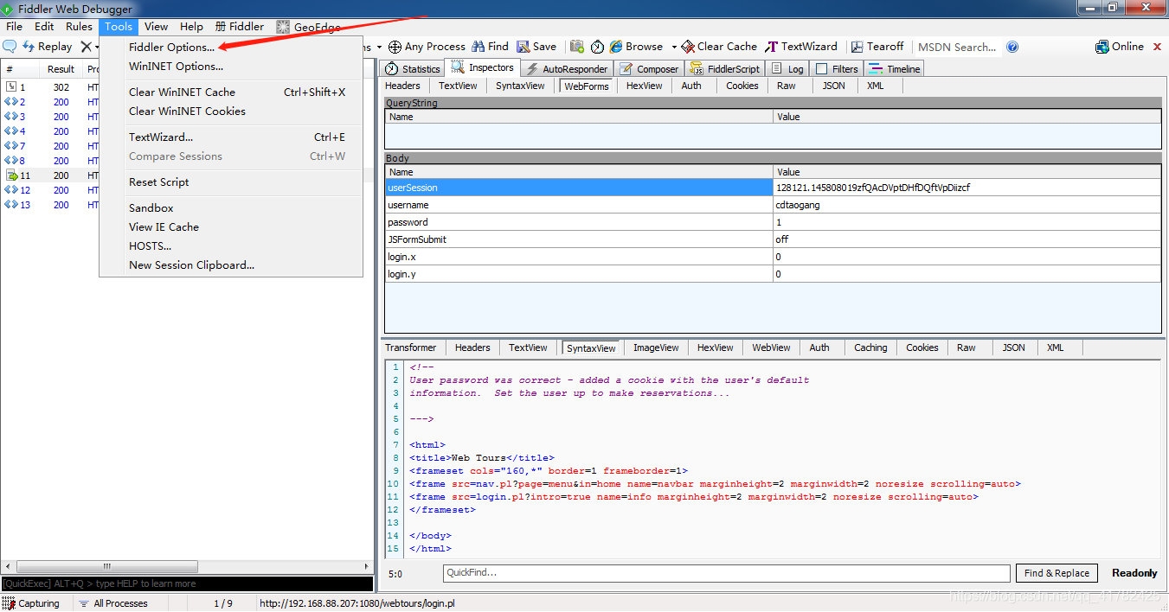Open request HexView inspector tab

644,86
